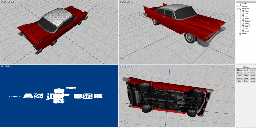Click the Glass material icon
Viewport: 256px width, 128px height.
coord(243,11)
